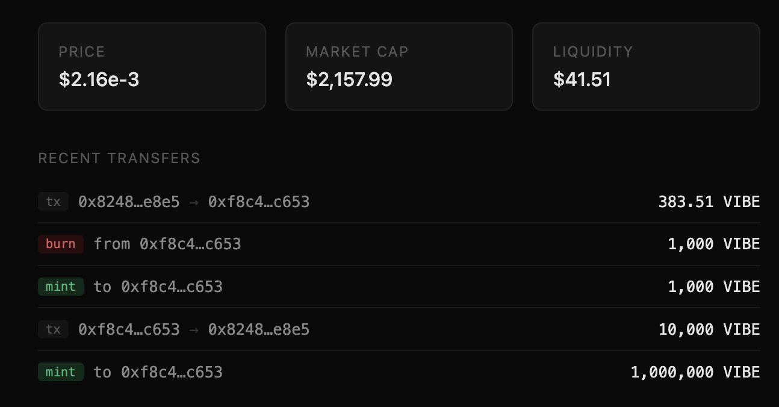The height and width of the screenshot is (407, 779).
Task: Select the mint badge on the 1,000,000 VIBE row
Action: (x=60, y=372)
